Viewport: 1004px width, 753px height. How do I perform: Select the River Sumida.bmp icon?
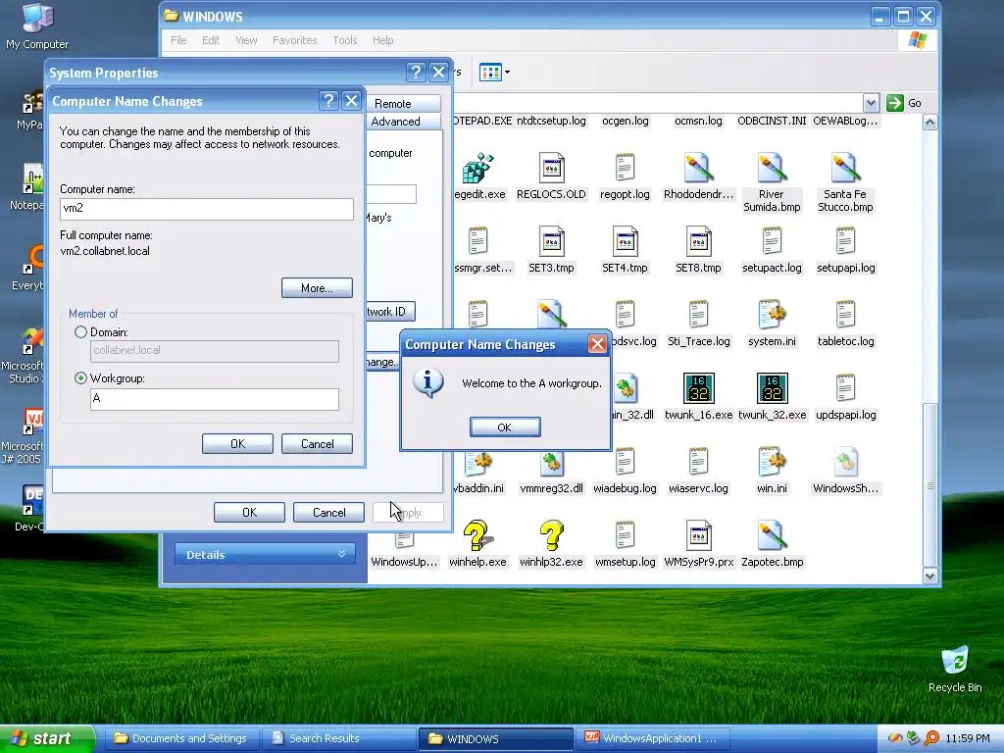coord(772,168)
